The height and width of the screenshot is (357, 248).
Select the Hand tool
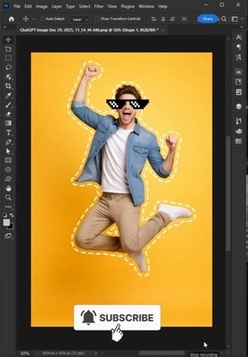(8, 188)
